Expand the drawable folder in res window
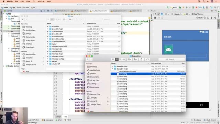Screen dimensions: 220x124 pos(47,27)
